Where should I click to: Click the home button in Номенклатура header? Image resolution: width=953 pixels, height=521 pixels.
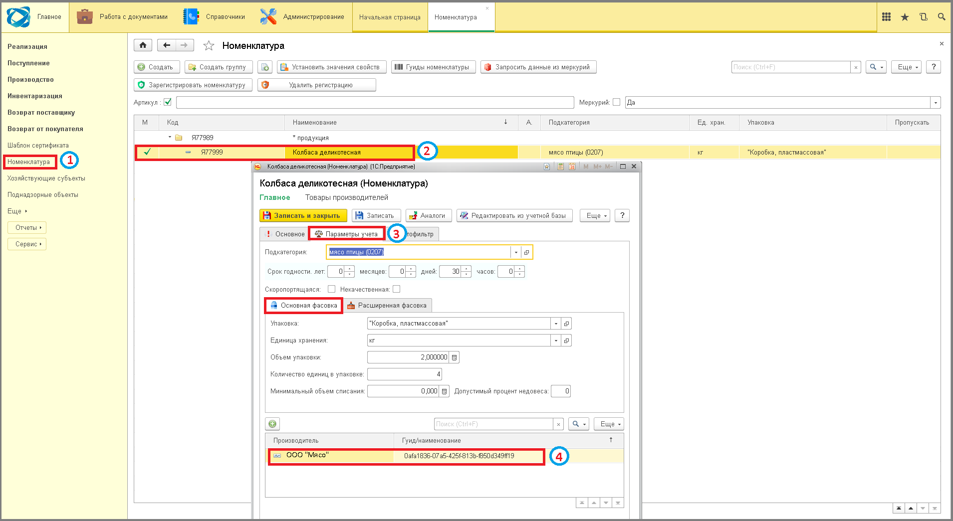(143, 45)
